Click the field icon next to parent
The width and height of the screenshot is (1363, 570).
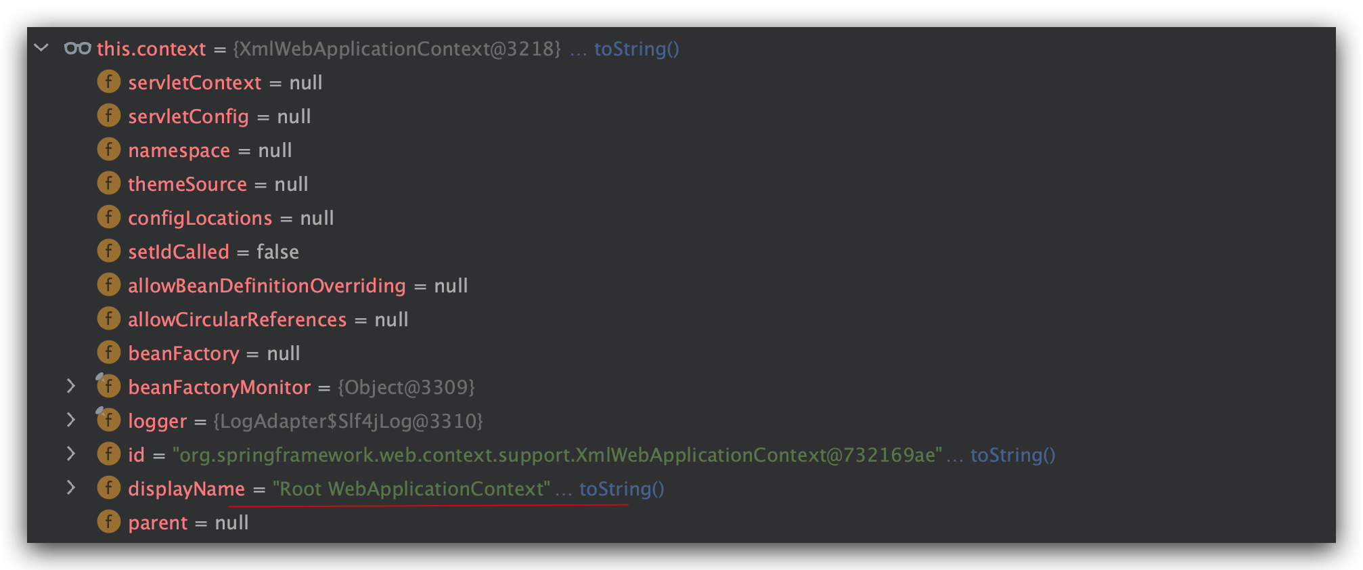point(108,522)
